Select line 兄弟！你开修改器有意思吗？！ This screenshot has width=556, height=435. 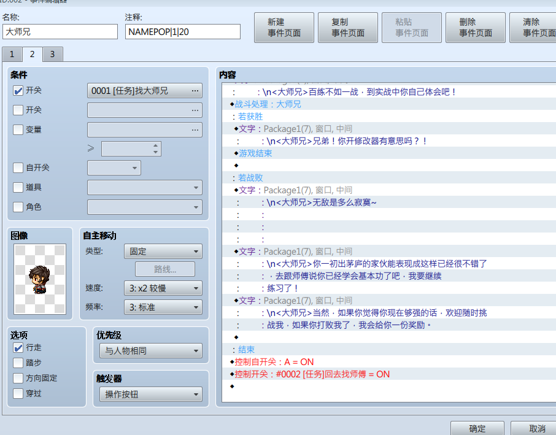(x=389, y=141)
